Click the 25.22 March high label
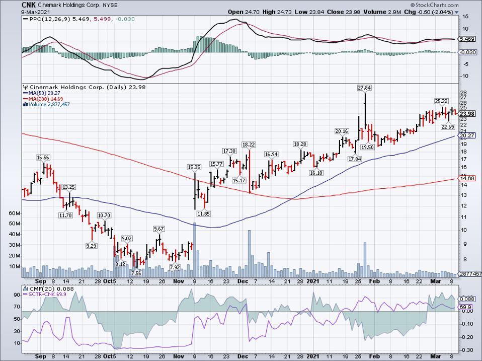The width and height of the screenshot is (482, 361). tap(441, 101)
